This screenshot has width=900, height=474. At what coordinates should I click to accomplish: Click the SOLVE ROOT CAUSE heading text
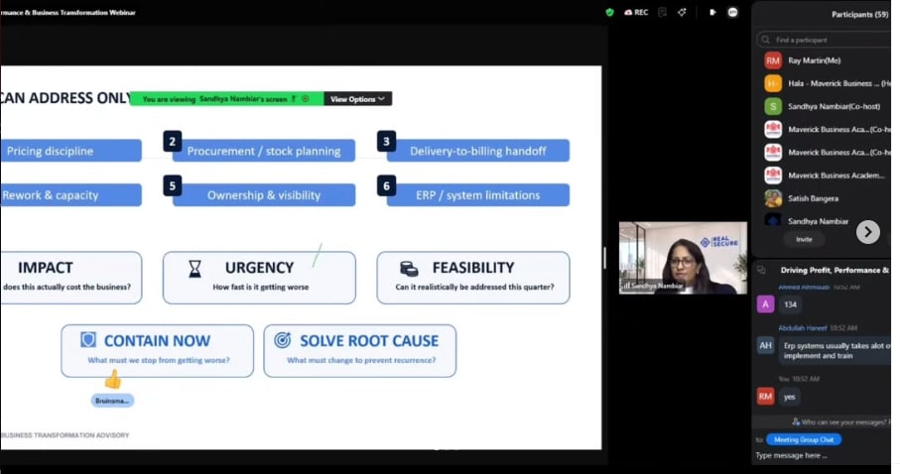tap(369, 341)
